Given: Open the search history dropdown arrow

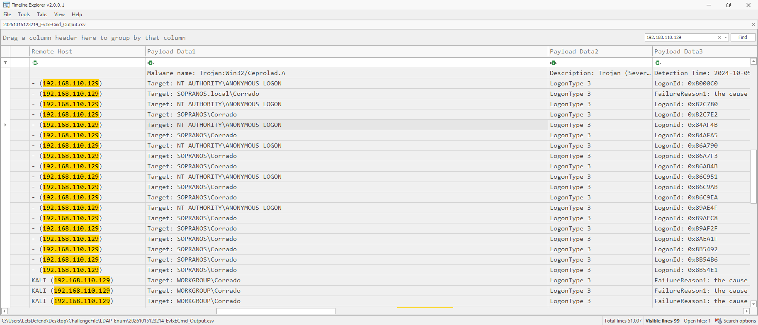Looking at the screenshot, I should [725, 37].
